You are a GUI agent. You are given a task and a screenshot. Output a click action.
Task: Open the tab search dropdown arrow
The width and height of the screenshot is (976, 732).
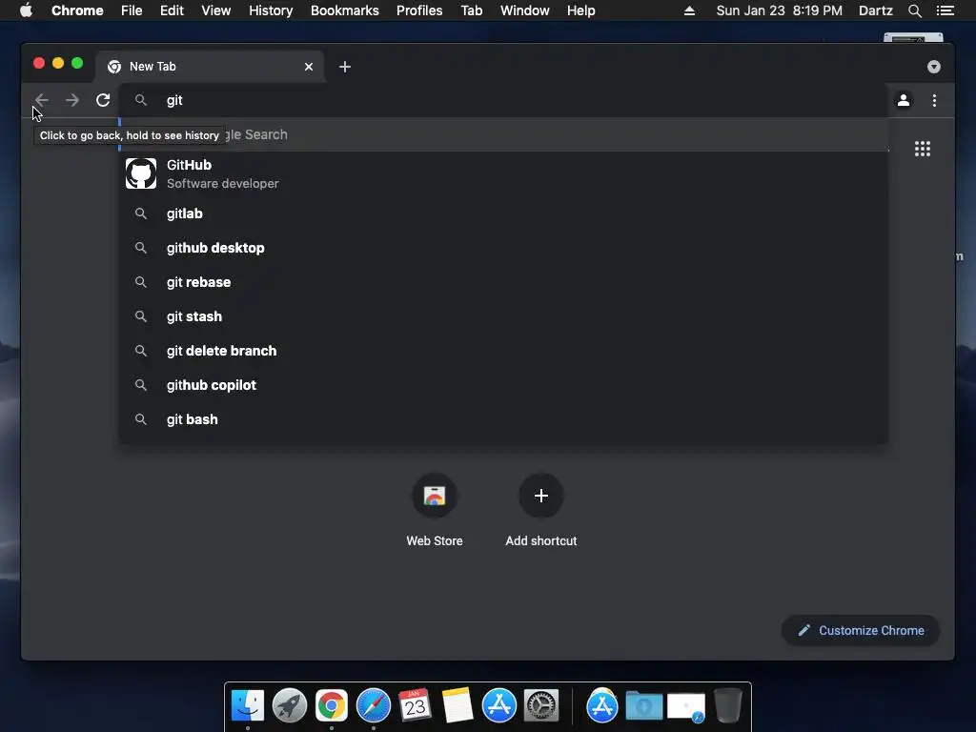click(934, 67)
